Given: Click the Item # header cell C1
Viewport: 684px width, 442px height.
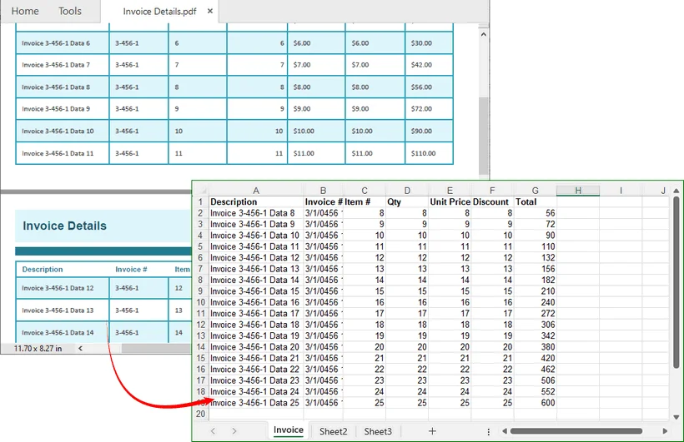Looking at the screenshot, I should 365,201.
